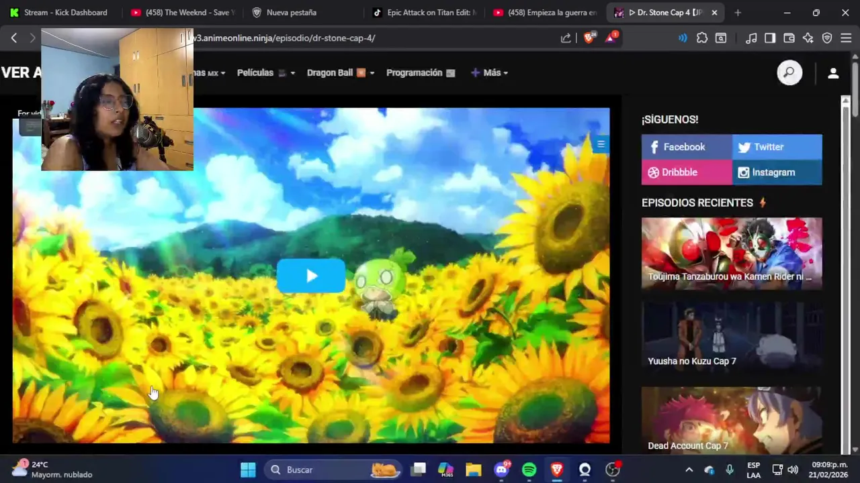Viewport: 860px width, 483px height.
Task: Switch to Nueva pestaña tab
Action: click(291, 12)
